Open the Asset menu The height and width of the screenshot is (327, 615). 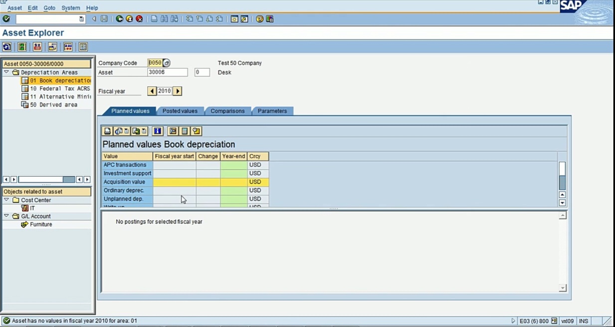click(14, 8)
